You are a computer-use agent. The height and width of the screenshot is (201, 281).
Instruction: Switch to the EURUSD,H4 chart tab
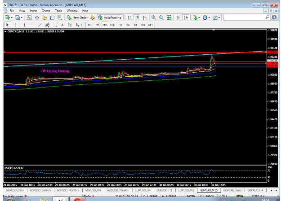point(143,190)
